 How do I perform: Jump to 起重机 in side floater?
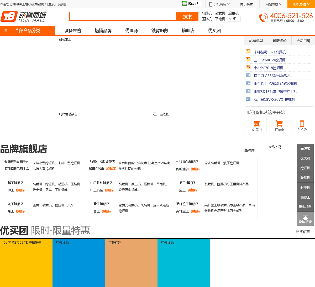305,187
